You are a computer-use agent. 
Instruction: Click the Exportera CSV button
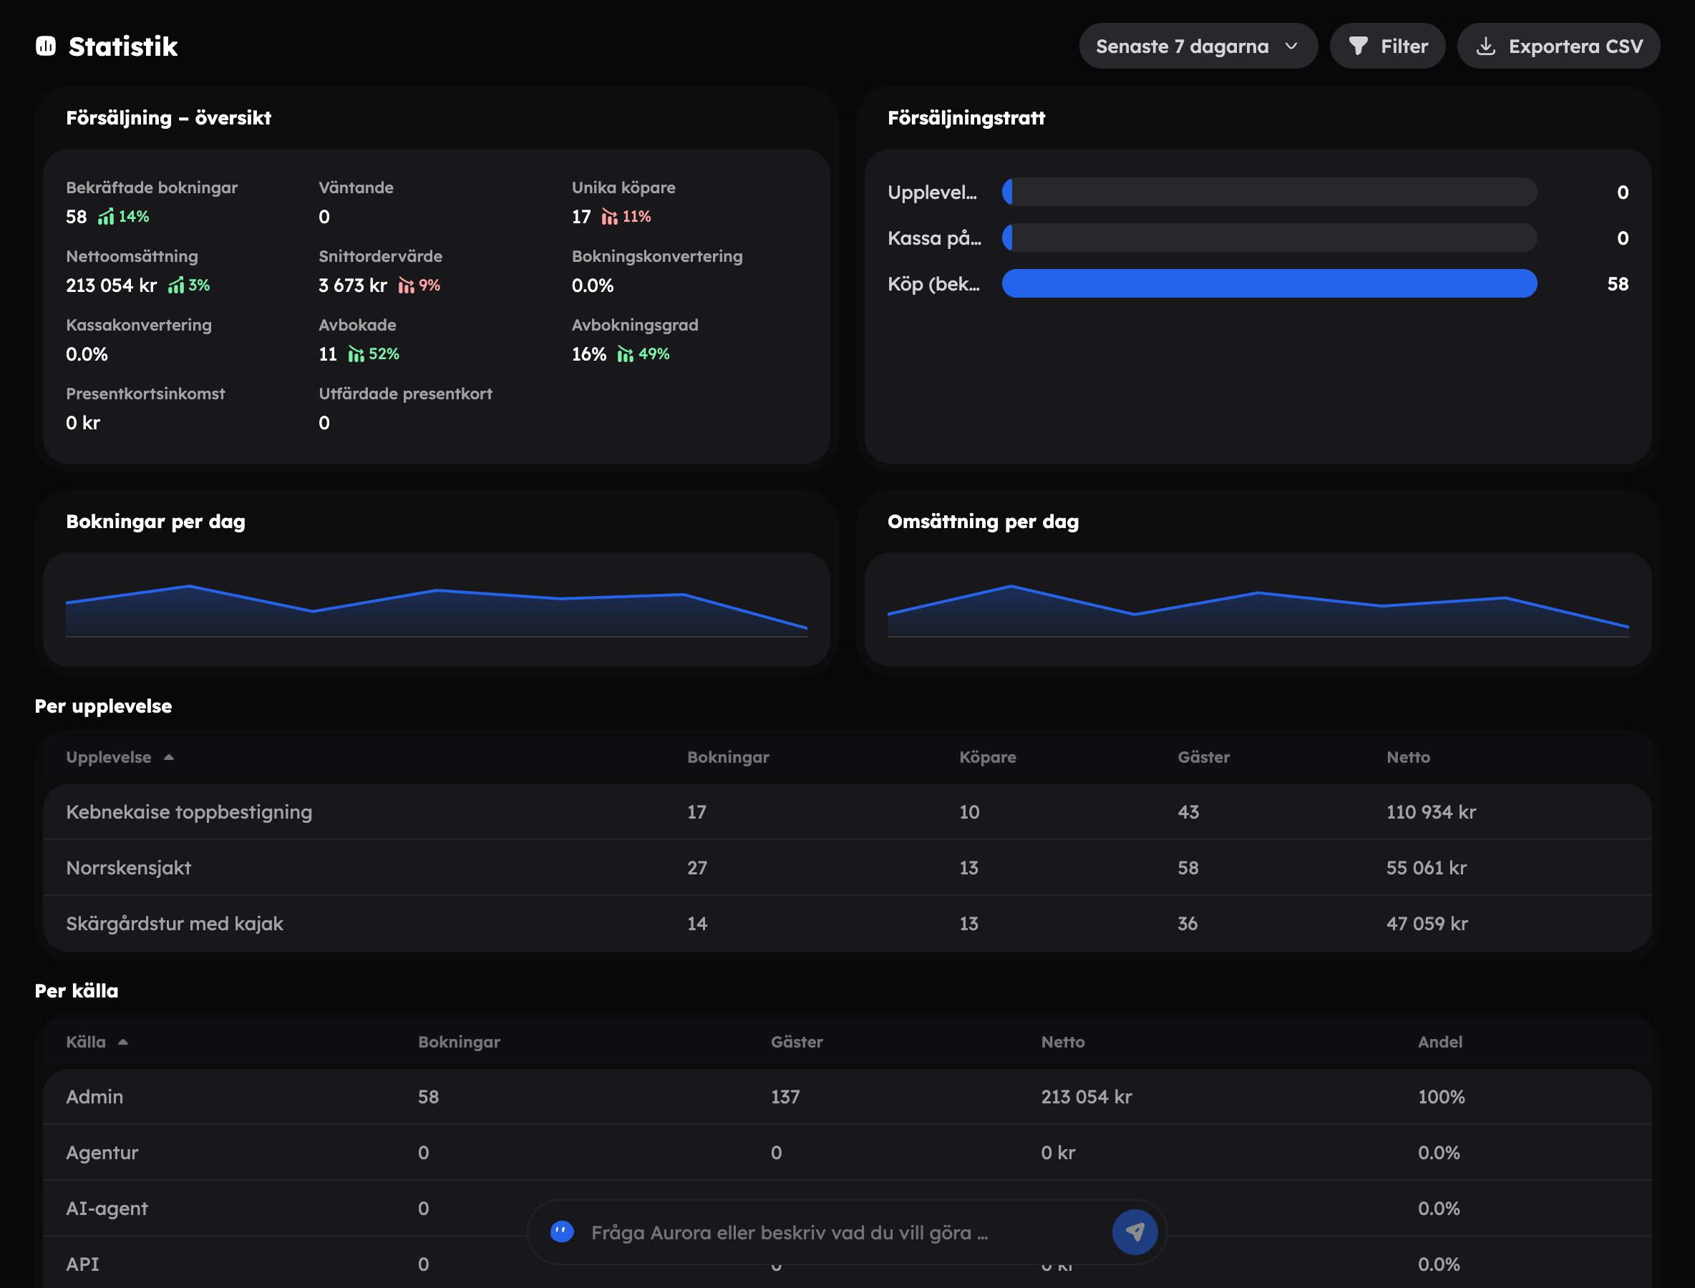1558,46
